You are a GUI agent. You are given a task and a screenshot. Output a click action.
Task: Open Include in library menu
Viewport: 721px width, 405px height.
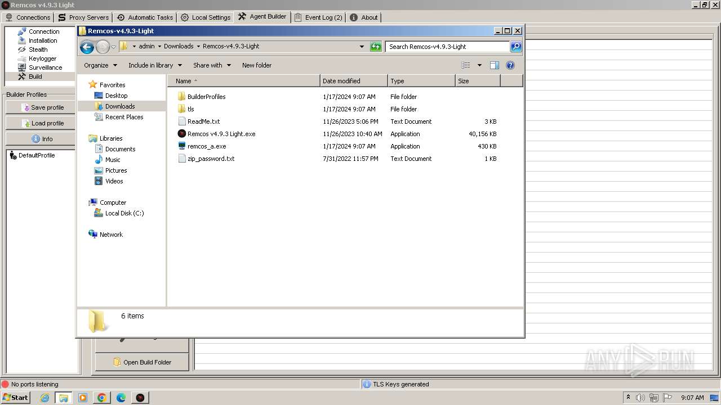(x=154, y=65)
